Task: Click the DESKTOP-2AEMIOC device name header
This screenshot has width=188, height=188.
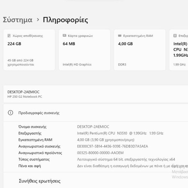Action: coord(23,92)
